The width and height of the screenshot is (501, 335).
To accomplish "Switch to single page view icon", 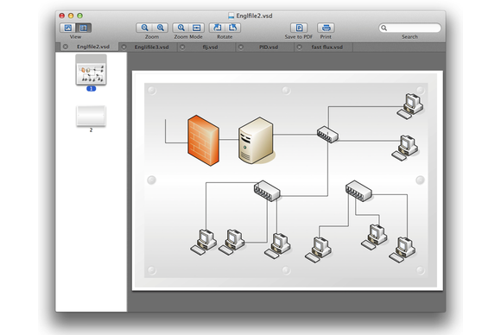I will (x=67, y=28).
